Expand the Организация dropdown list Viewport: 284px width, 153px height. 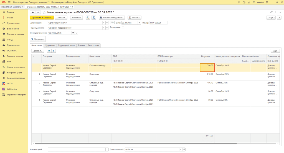pos(104,23)
